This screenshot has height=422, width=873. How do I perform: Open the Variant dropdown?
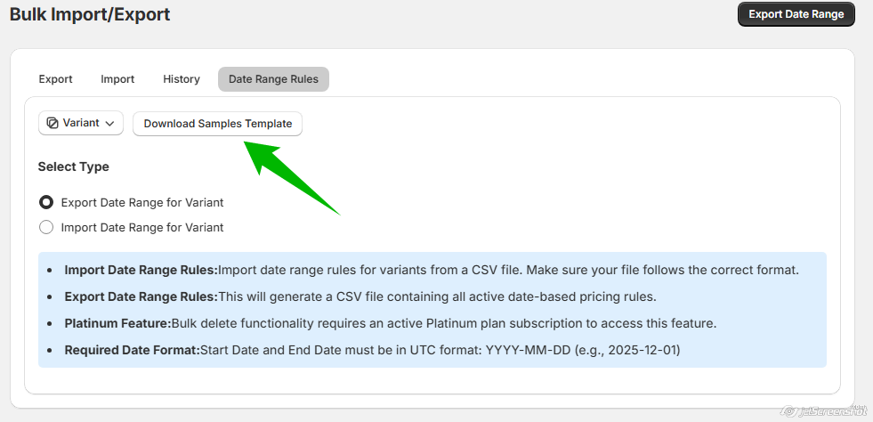tap(81, 123)
